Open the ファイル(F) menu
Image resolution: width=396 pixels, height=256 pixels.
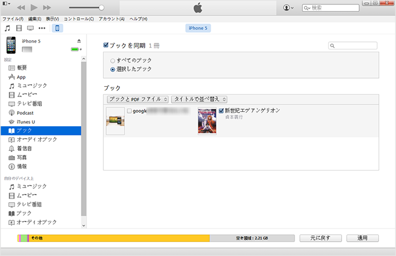click(13, 19)
